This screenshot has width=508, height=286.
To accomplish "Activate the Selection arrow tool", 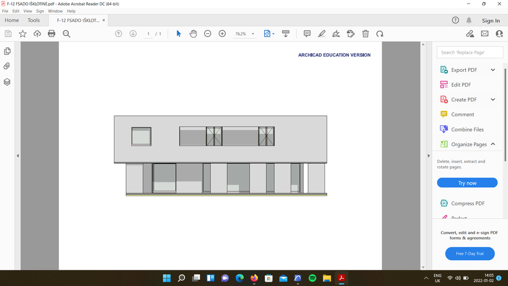I will (x=178, y=34).
